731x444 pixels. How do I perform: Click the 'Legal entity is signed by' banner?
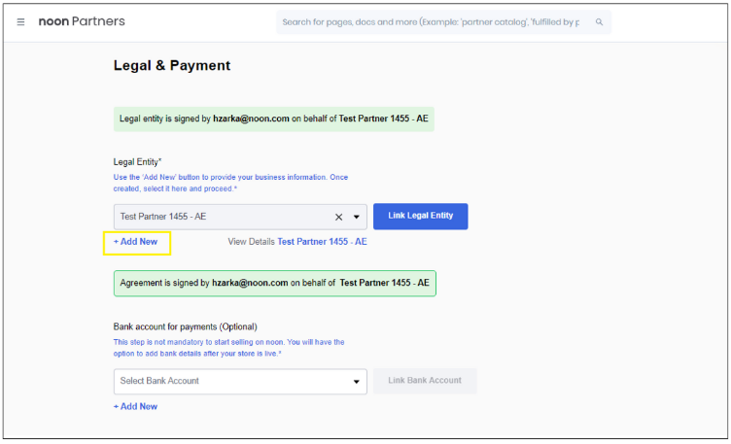[x=273, y=119]
